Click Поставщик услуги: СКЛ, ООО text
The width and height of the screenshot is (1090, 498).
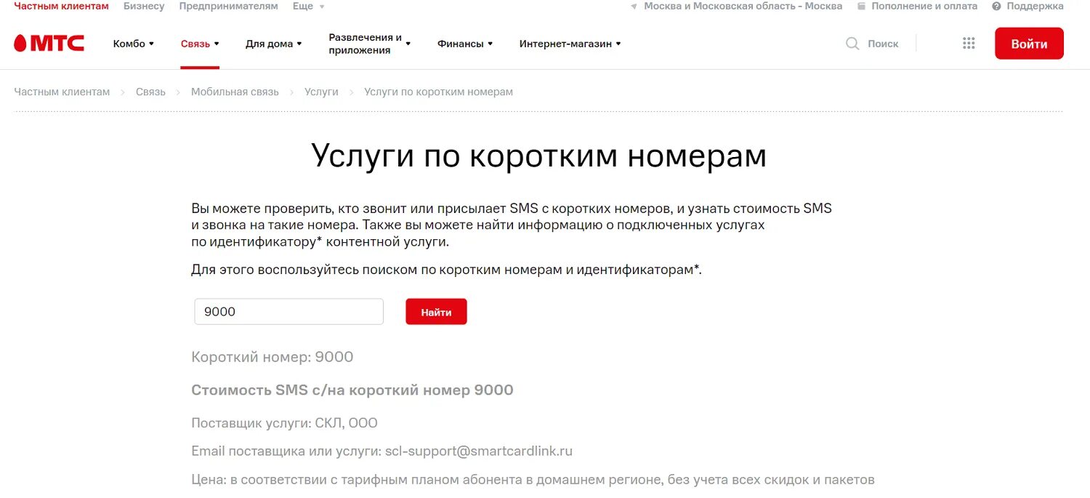tap(284, 423)
